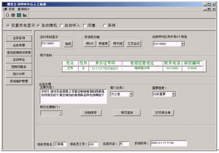Toggle the 保持 checkbox
This screenshot has height=153, width=219.
(x=104, y=26)
